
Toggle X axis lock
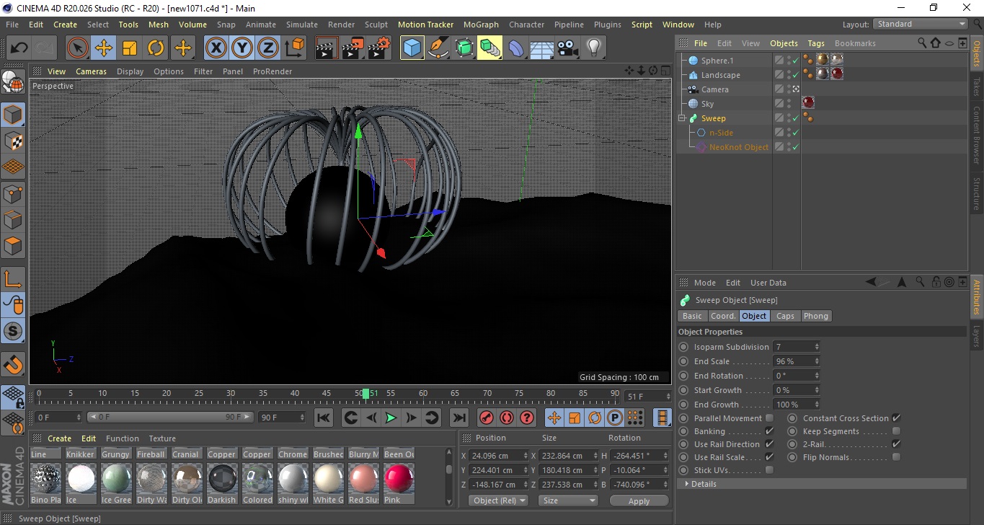point(216,48)
